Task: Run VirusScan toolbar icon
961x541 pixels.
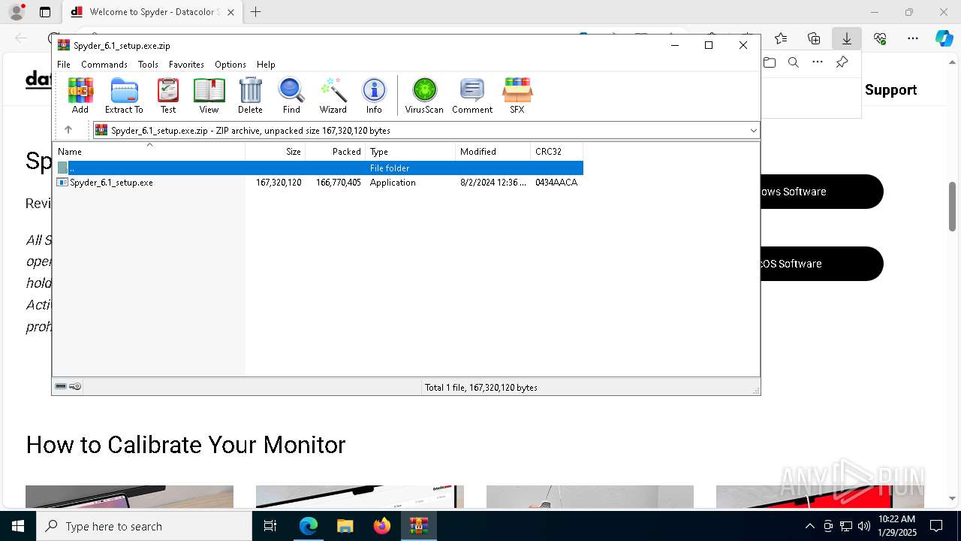Action: click(424, 95)
